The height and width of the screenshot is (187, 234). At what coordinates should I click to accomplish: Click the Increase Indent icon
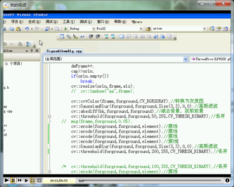[x=98, y=36]
